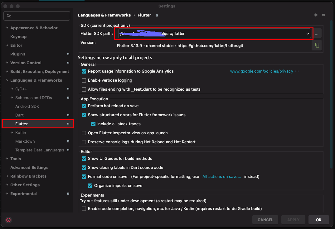This screenshot has width=335, height=229.
Task: Uncheck Perform hot reload on save
Action: 84,106
